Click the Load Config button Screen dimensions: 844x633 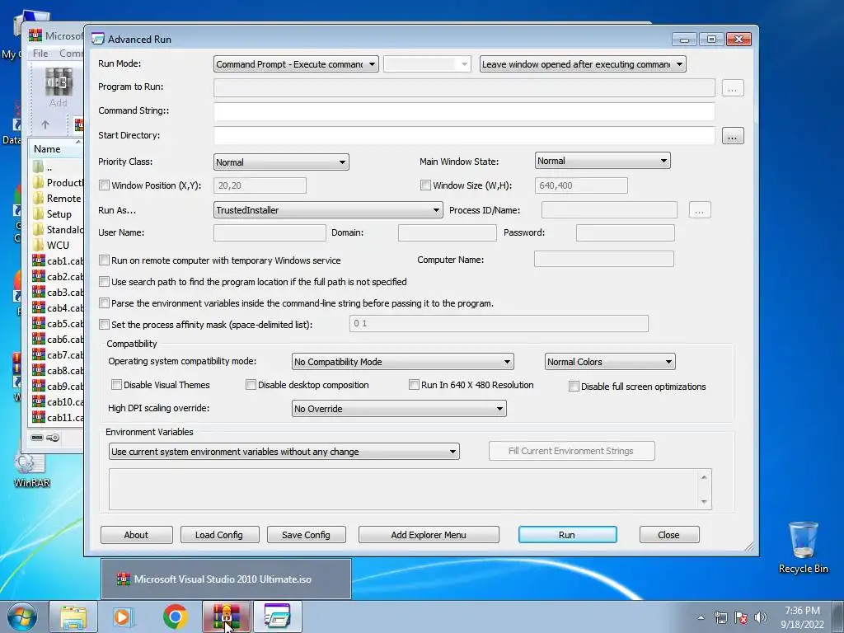coord(219,535)
